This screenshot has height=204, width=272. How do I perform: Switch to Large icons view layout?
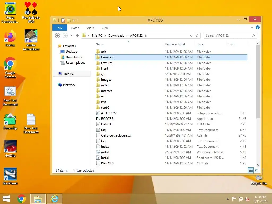pyautogui.click(x=257, y=170)
